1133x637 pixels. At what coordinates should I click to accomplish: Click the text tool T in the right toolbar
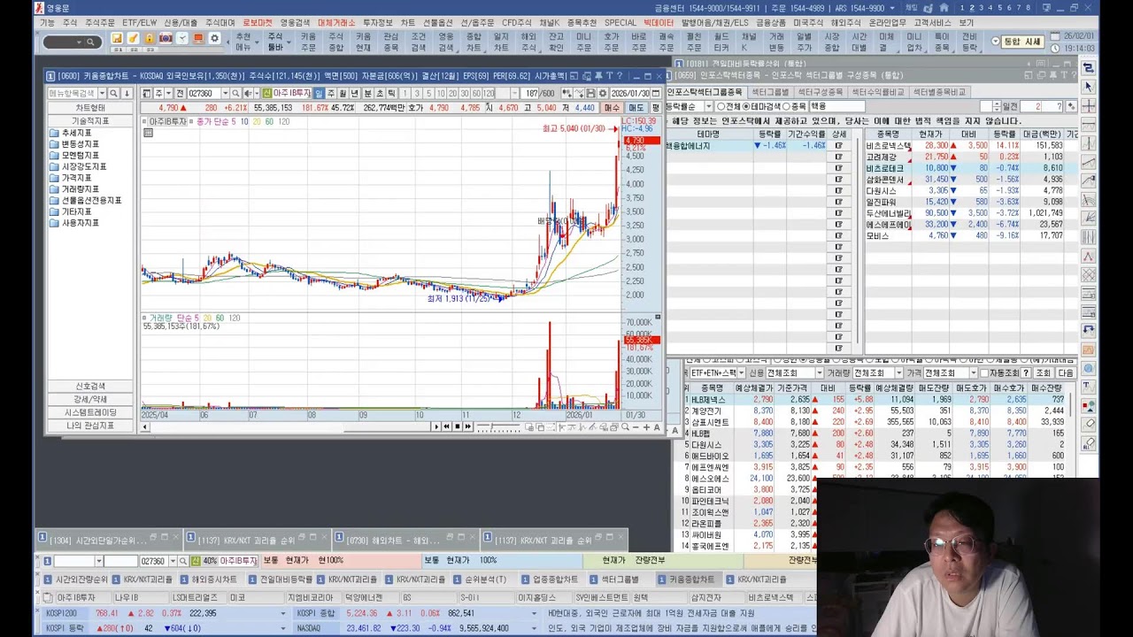click(x=1089, y=387)
